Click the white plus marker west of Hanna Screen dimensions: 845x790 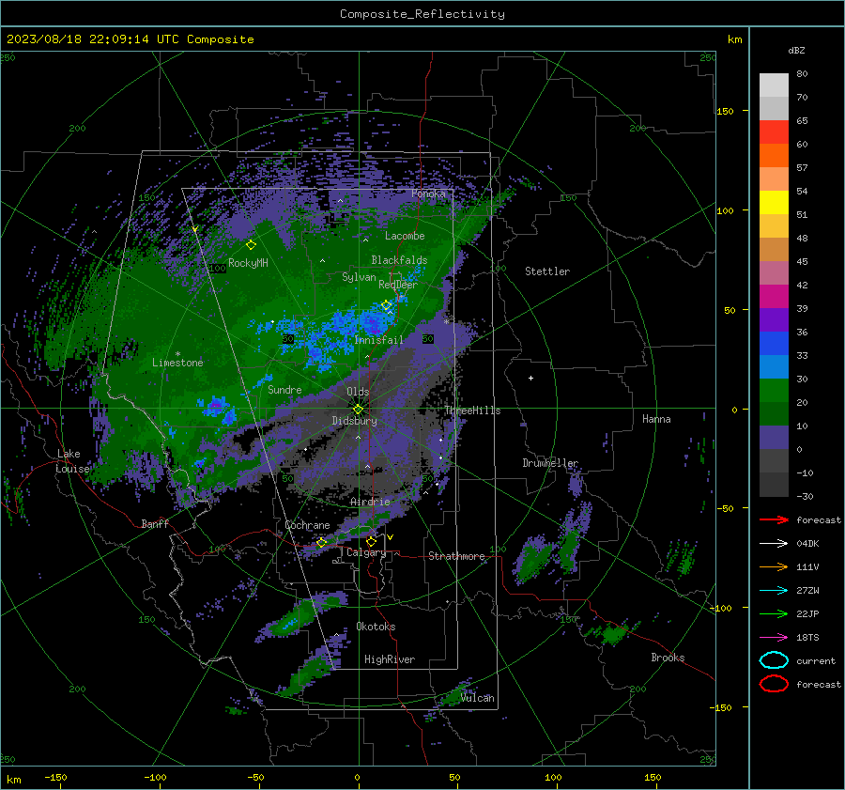pos(530,378)
